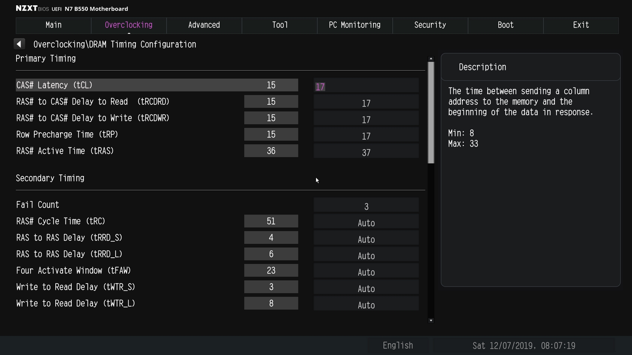Click the NZXT BIOS logo

pyautogui.click(x=32, y=8)
